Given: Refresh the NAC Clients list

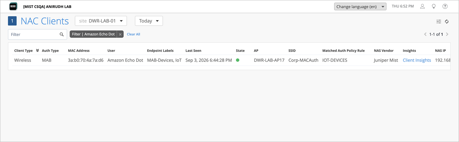Looking at the screenshot, I should (x=447, y=21).
